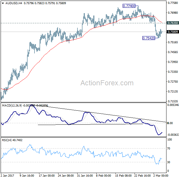Screen dimensions: 179x179
Task: Click the 9 Jan 16:00 time label
Action: (27, 175)
